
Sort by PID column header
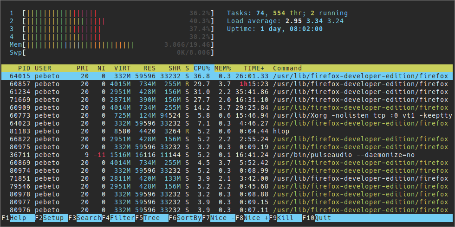[x=24, y=69]
